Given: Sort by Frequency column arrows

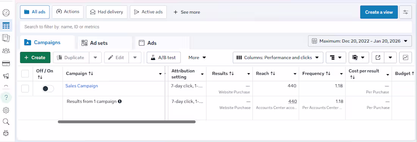Looking at the screenshot, I should (328, 74).
